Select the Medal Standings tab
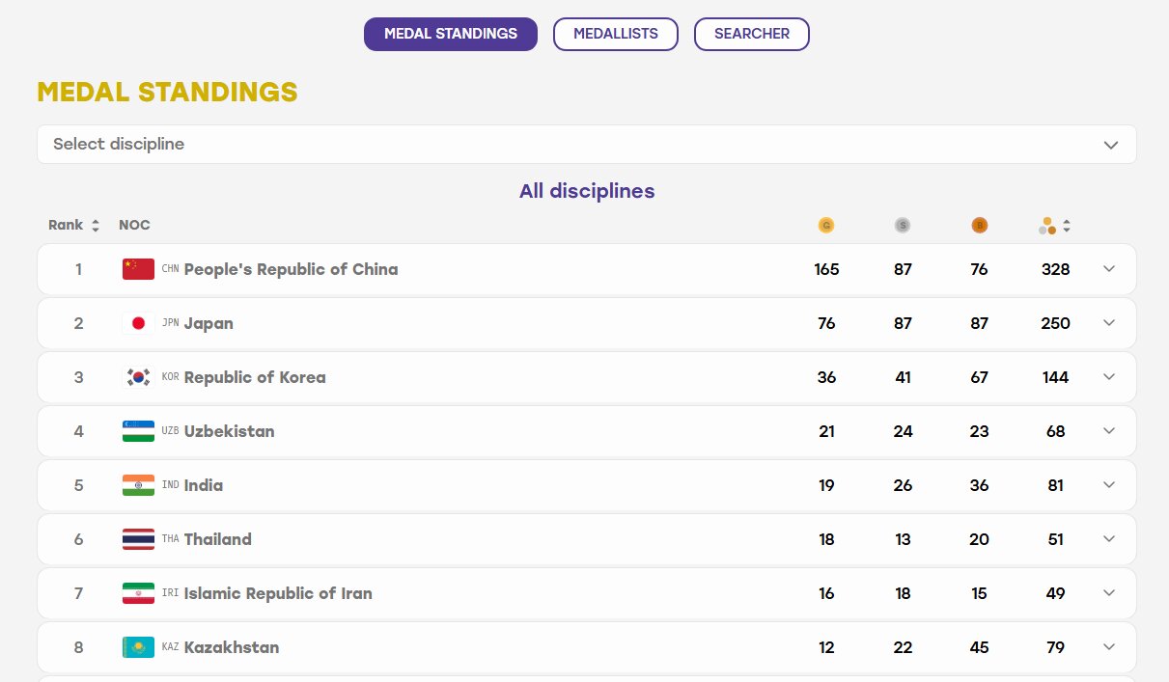 click(451, 34)
